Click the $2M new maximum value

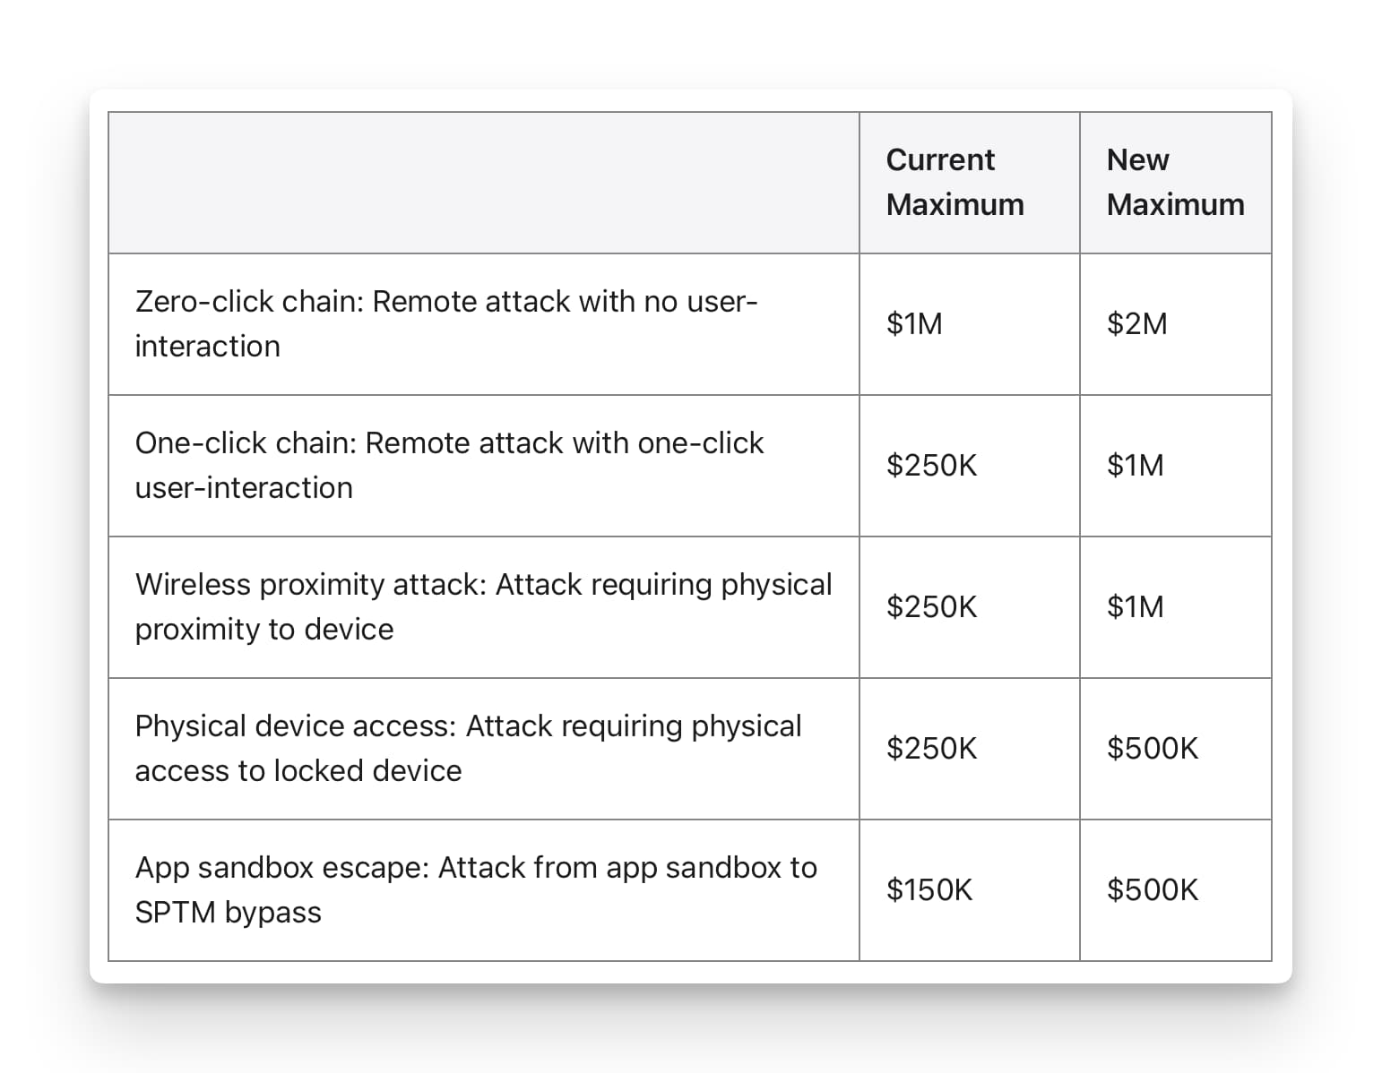(x=1136, y=323)
